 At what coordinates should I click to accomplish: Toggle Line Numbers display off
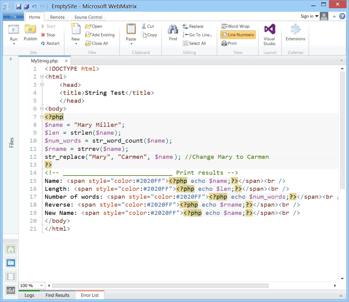tap(238, 35)
